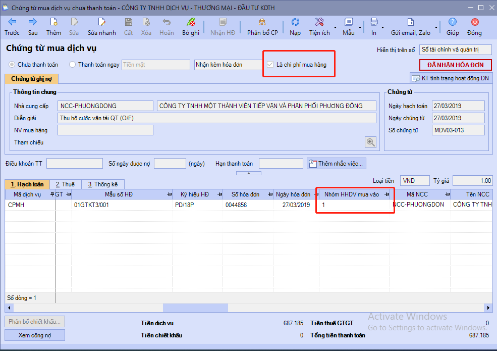The image size is (497, 351).
Task: Switch to 2. Thuế tab
Action: click(65, 184)
